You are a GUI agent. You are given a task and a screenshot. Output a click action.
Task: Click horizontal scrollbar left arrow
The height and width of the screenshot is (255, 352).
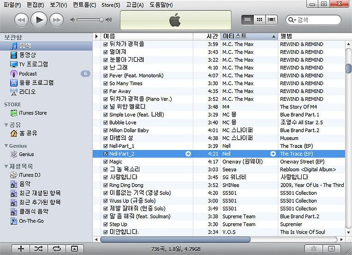(96, 239)
